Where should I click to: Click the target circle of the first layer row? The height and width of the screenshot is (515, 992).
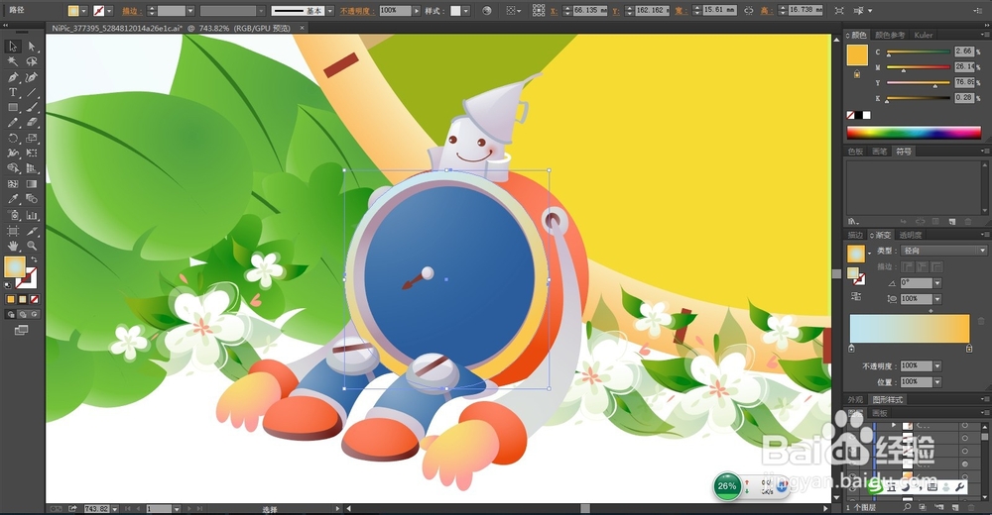coord(965,426)
